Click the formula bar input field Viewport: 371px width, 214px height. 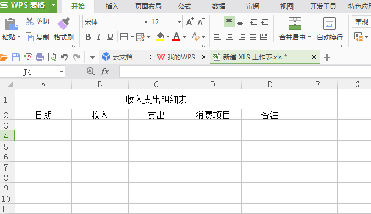[245, 72]
